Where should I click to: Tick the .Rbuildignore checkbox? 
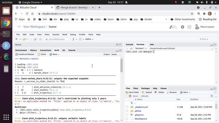click(127, 119)
